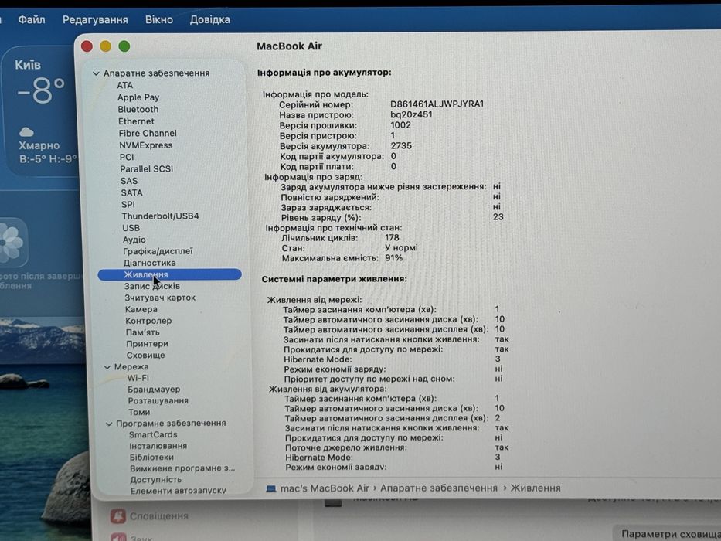Select Аудіо in the sidebar
The image size is (721, 541).
134,240
